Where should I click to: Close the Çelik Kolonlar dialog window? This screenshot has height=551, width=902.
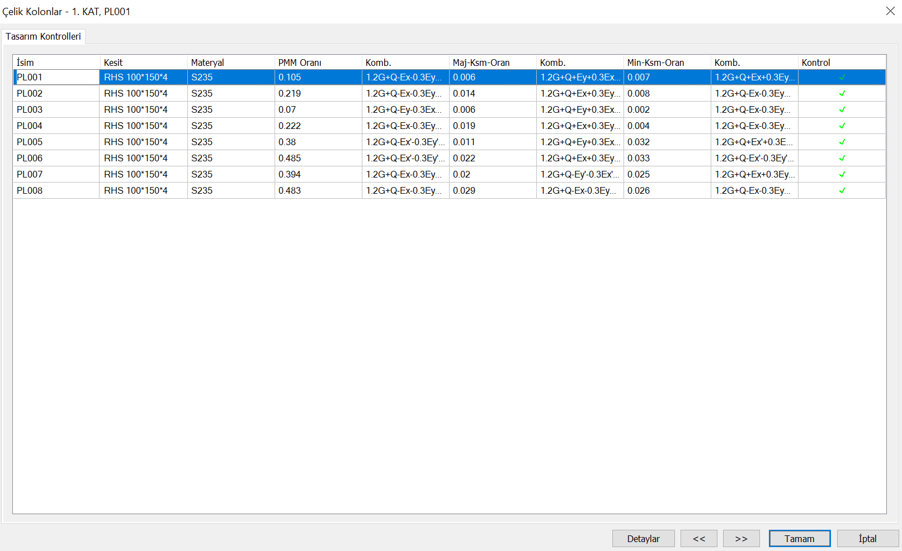tap(890, 11)
